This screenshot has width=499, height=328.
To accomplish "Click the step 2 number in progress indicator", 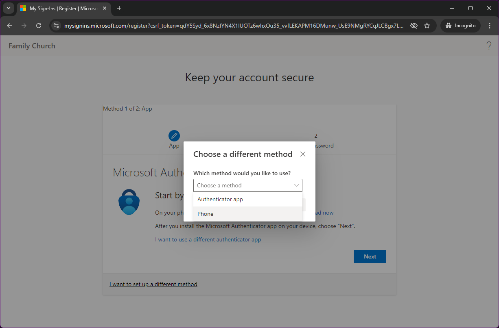I will tap(316, 136).
